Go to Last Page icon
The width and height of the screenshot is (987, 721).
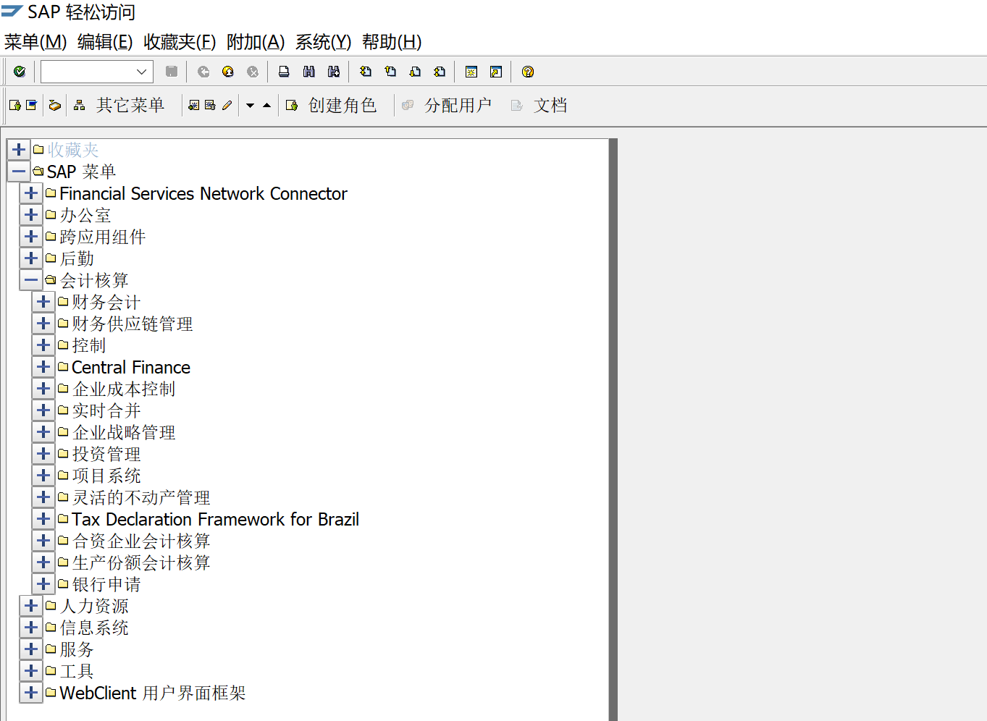440,72
